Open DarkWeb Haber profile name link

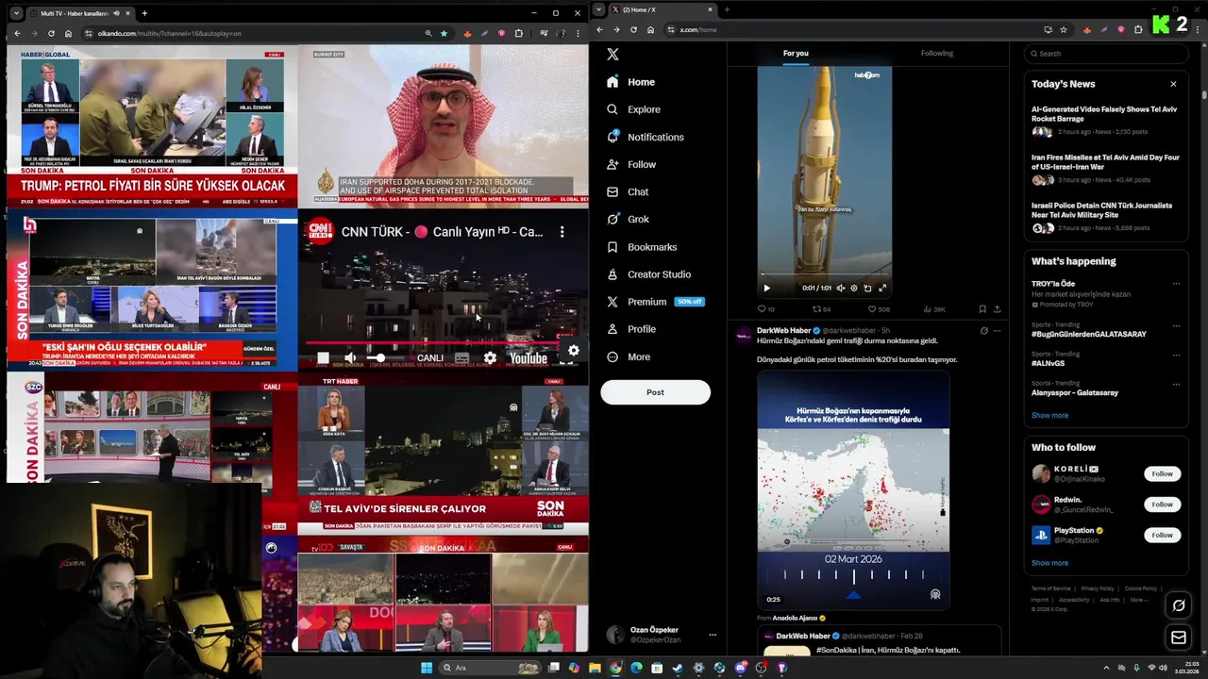(x=783, y=331)
